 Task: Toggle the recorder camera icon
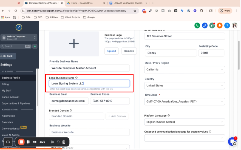(8, 142)
